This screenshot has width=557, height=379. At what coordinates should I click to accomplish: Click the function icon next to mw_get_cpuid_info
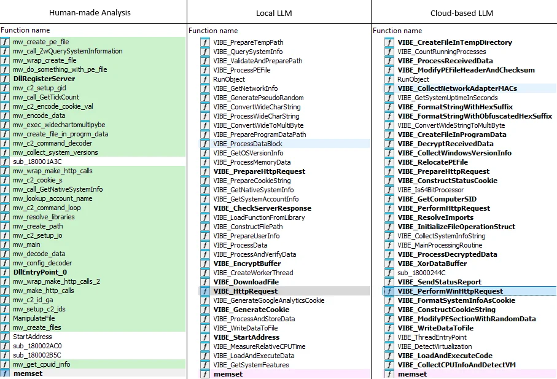(5, 364)
